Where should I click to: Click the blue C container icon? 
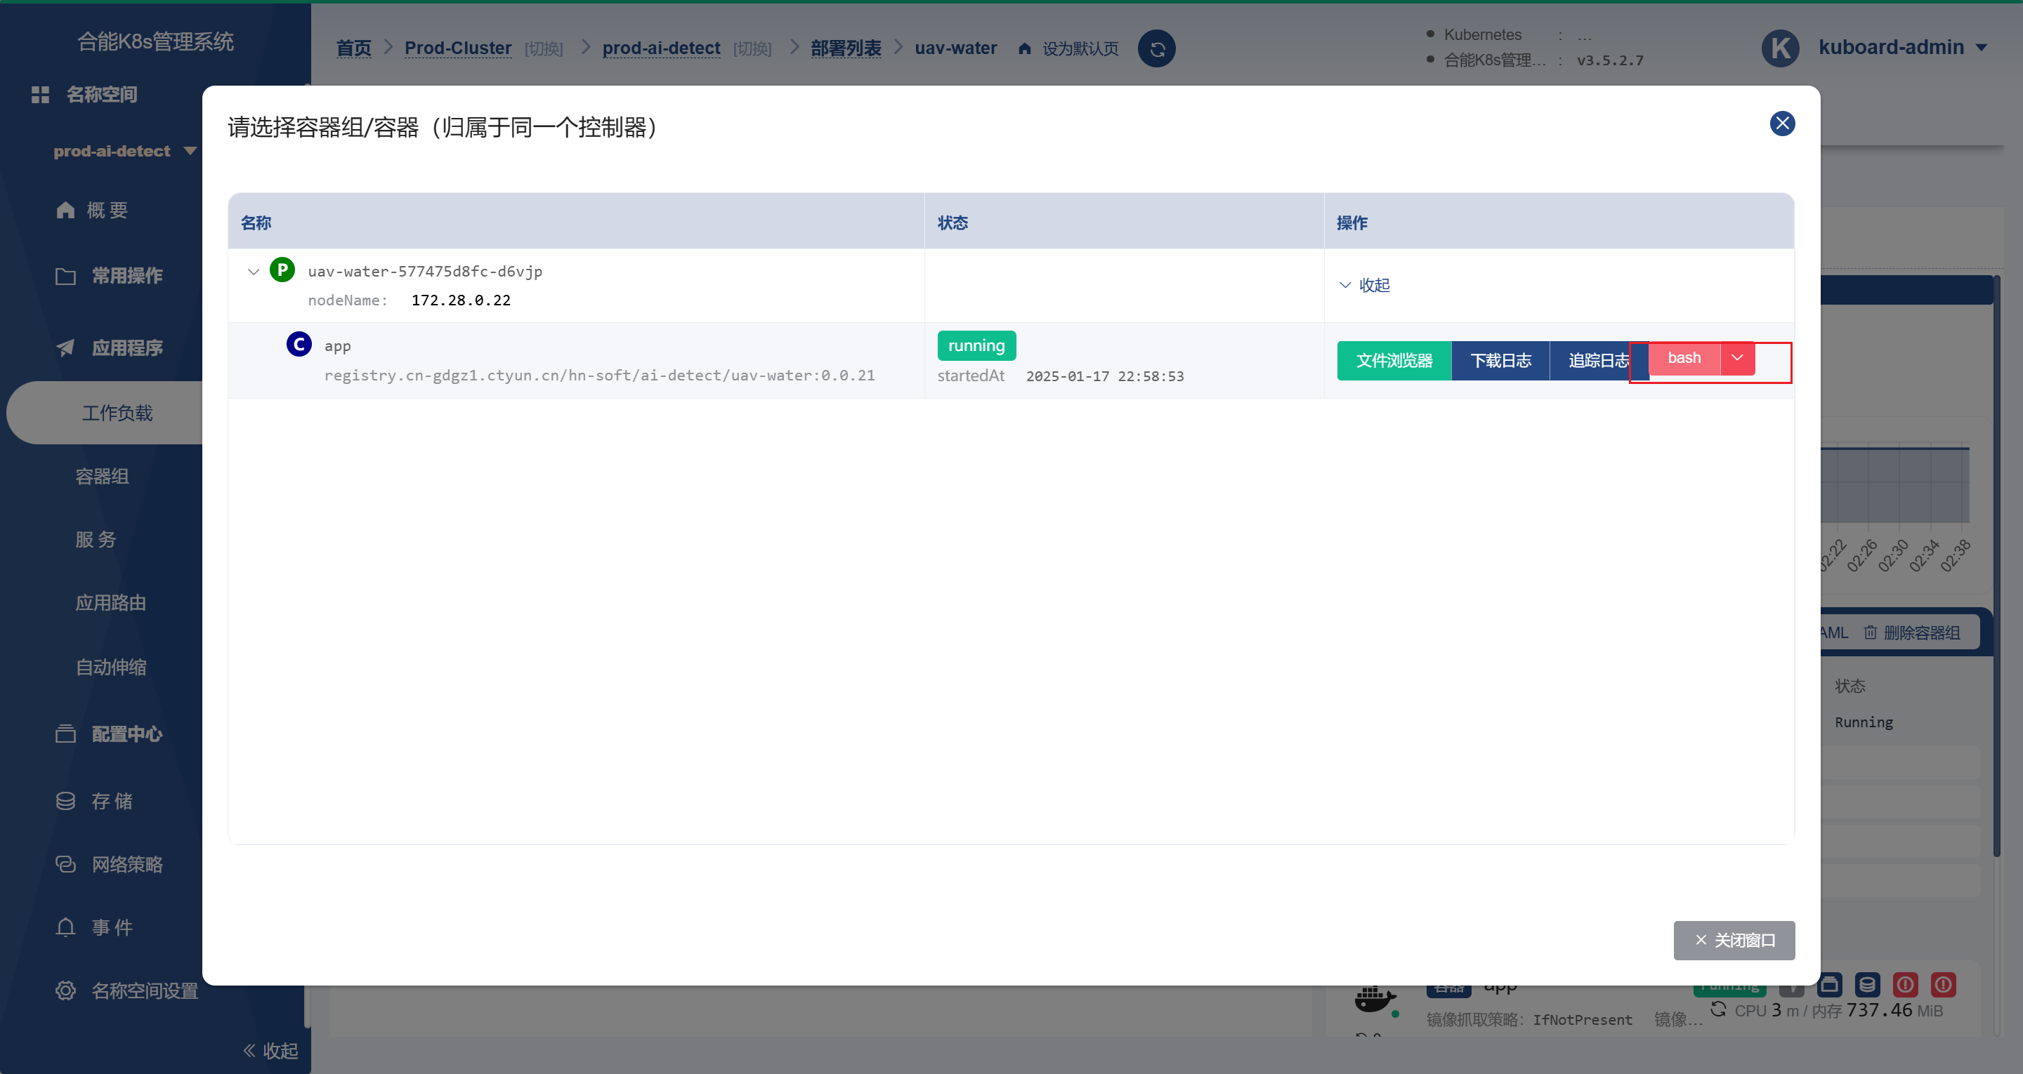tap(299, 344)
